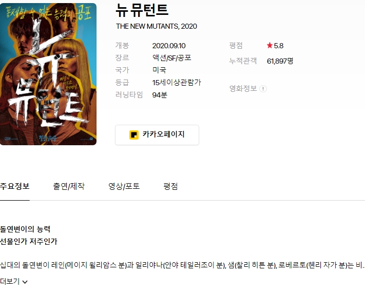Open the 영상/포토 tab
Image resolution: width=365 pixels, height=293 pixels.
point(124,186)
